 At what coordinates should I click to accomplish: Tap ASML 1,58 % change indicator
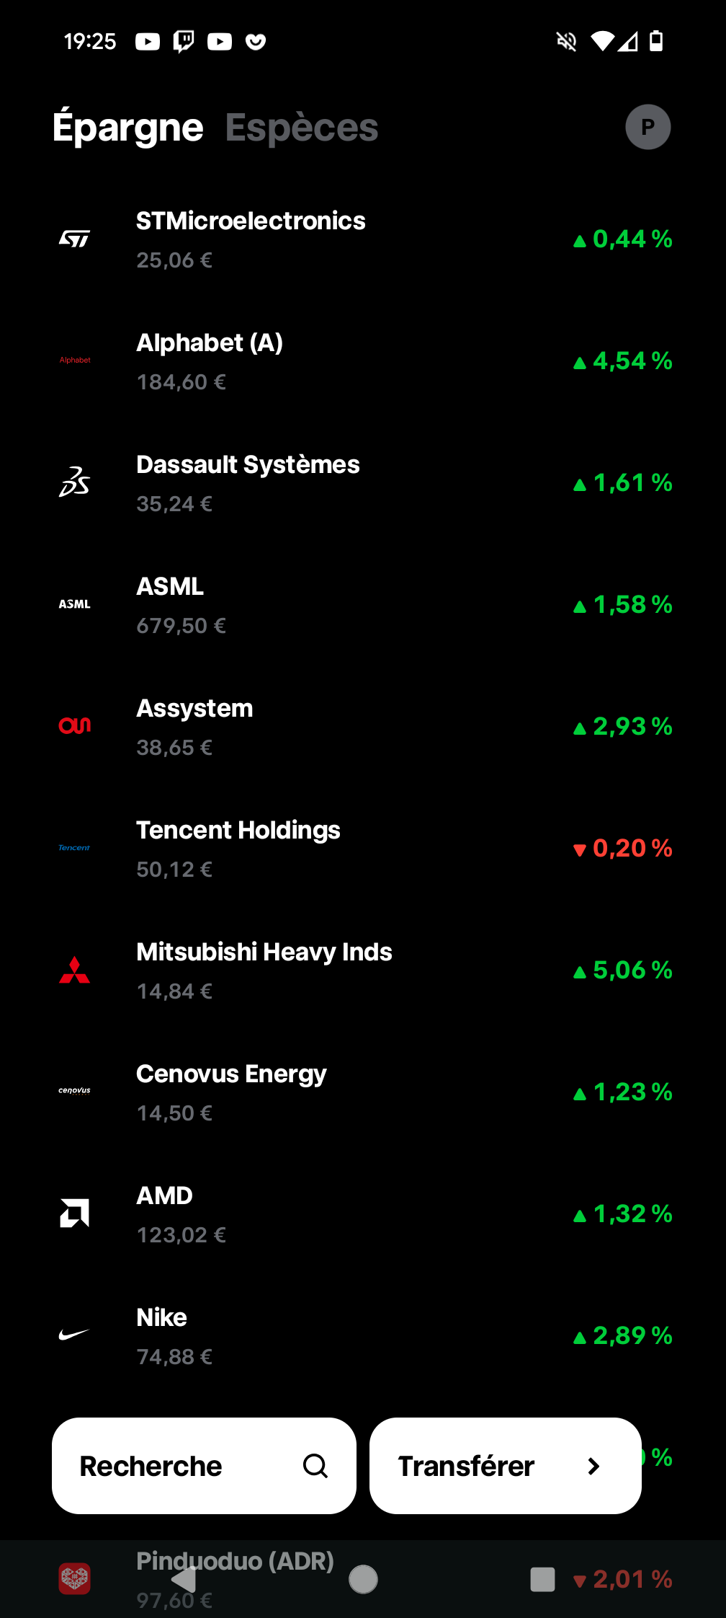click(623, 604)
